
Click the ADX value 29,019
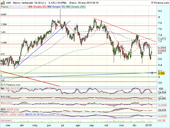click(162, 110)
